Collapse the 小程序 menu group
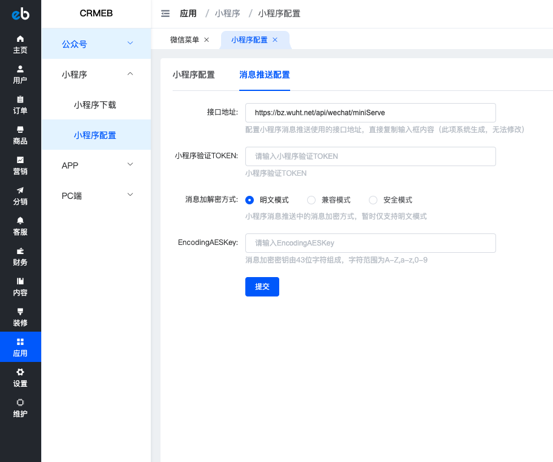The height and width of the screenshot is (462, 553). pos(96,74)
